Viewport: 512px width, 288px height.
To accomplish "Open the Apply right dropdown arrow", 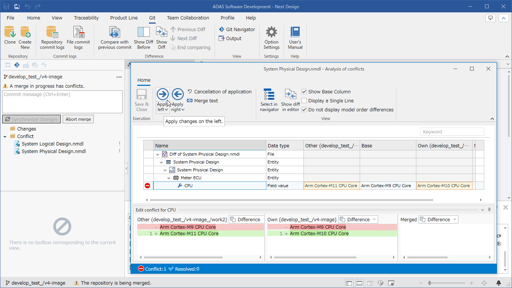I will [x=183, y=110].
